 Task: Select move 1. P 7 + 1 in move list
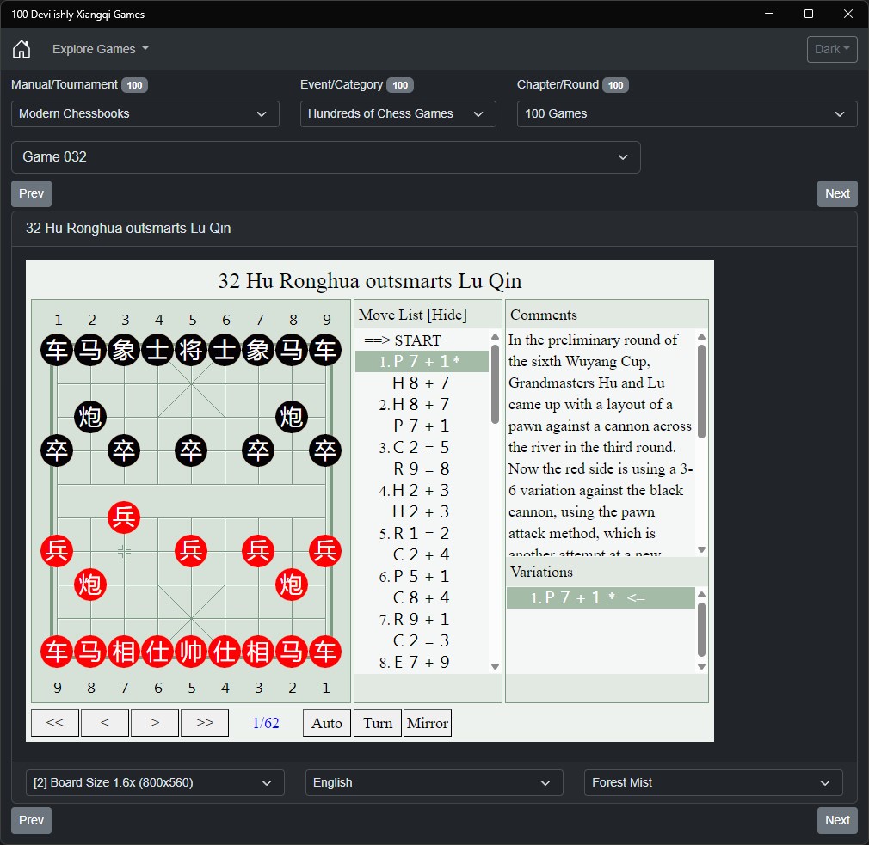pyautogui.click(x=422, y=362)
